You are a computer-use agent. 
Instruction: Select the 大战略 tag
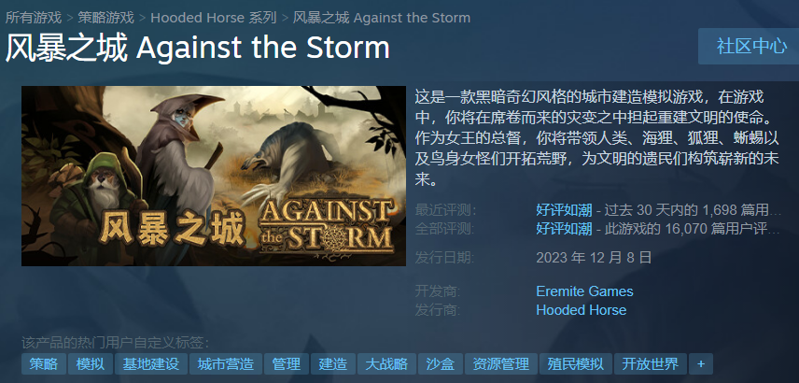pyautogui.click(x=386, y=364)
